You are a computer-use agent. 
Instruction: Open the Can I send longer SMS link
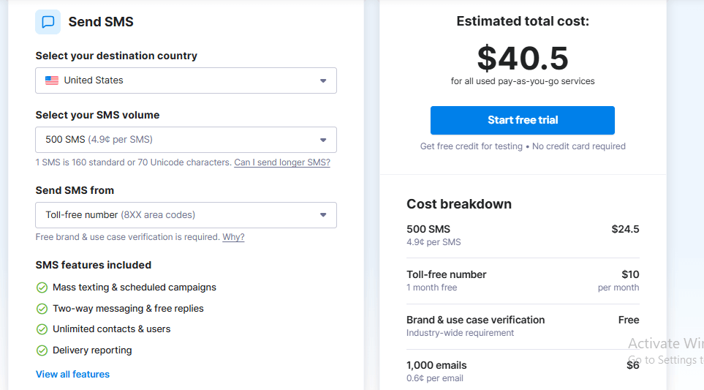coord(282,162)
